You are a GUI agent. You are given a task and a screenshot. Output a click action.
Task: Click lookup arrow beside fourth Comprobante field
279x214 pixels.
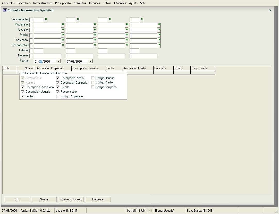tap(141, 20)
